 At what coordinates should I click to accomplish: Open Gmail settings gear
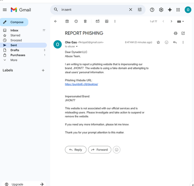click(x=161, y=10)
